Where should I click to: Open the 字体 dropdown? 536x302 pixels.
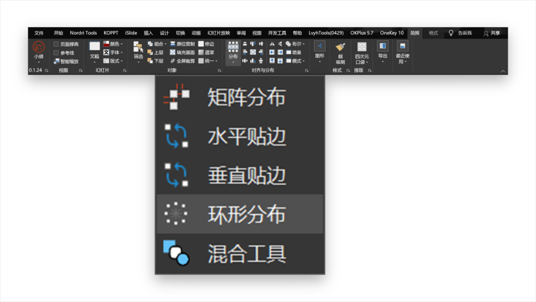[x=113, y=52]
